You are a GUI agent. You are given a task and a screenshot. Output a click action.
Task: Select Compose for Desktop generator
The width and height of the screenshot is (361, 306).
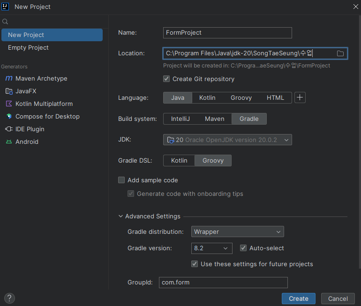coord(52,116)
